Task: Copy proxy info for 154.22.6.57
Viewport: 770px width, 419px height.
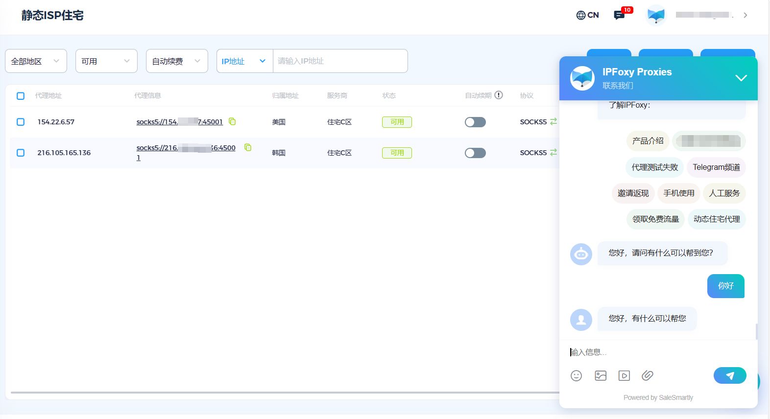Action: [232, 121]
